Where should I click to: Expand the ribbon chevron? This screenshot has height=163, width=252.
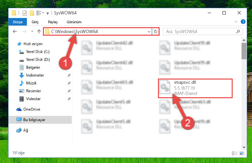tap(236, 22)
